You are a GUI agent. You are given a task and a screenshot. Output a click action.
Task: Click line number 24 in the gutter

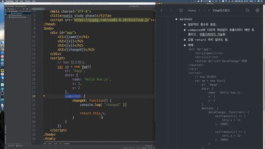point(34,96)
